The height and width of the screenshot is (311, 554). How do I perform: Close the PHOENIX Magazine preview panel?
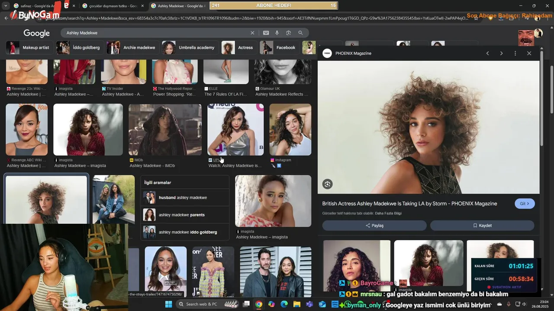click(529, 53)
